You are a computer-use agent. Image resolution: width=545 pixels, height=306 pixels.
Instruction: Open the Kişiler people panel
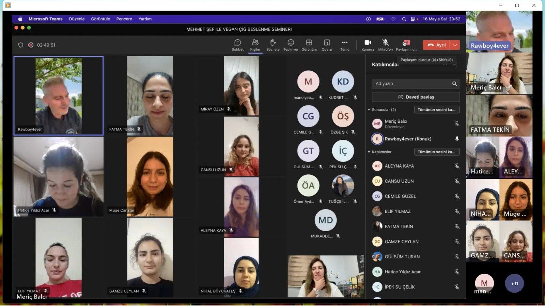255,45
